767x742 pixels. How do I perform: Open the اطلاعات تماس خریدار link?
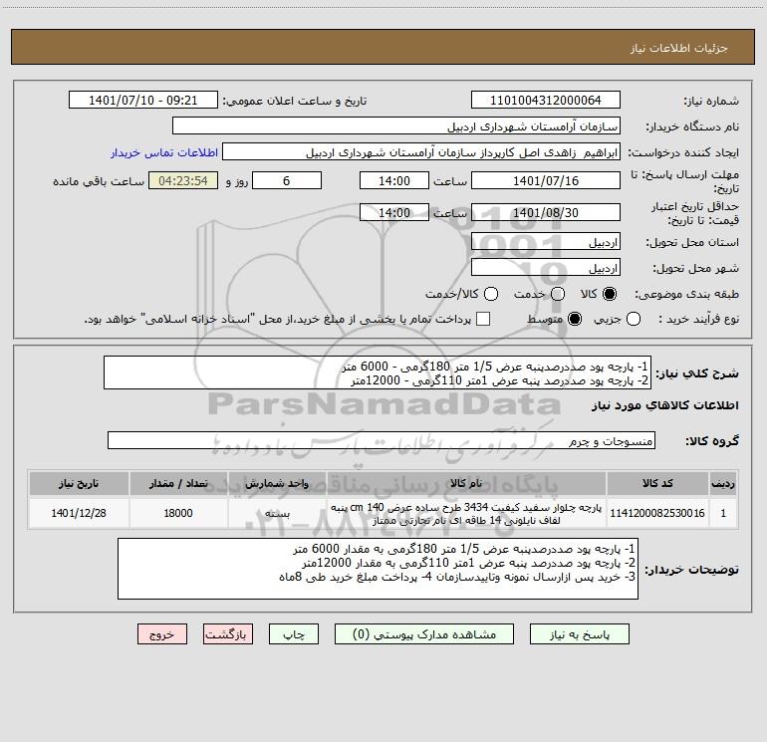click(164, 152)
